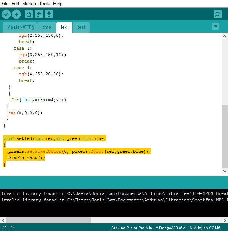Click the ITG-3200 invalid library message
The image size is (228, 231).
[114, 193]
